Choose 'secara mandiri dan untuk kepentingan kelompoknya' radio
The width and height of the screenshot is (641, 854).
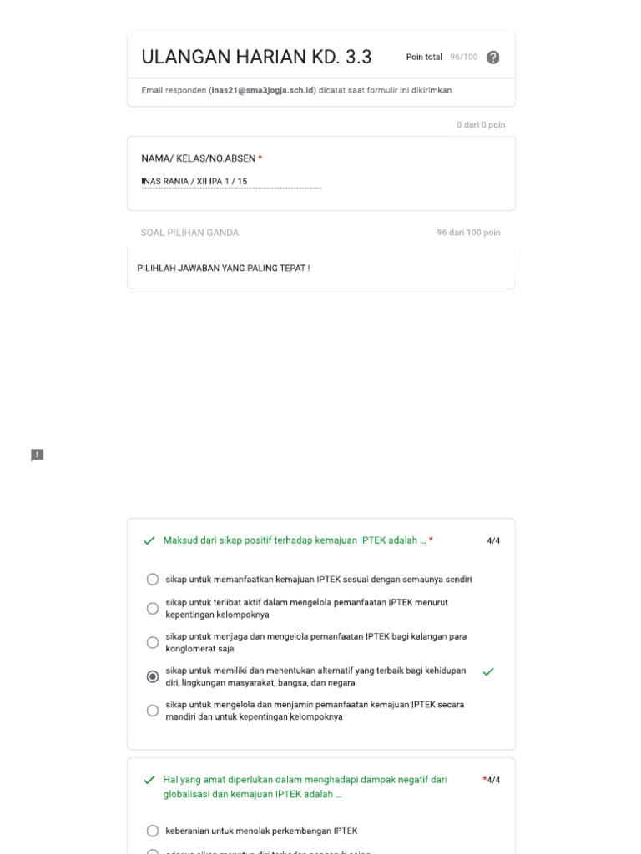click(153, 711)
